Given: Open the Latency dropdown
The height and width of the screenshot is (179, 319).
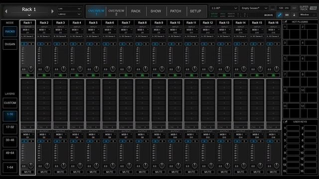Looking at the screenshot, I should coord(69,14).
